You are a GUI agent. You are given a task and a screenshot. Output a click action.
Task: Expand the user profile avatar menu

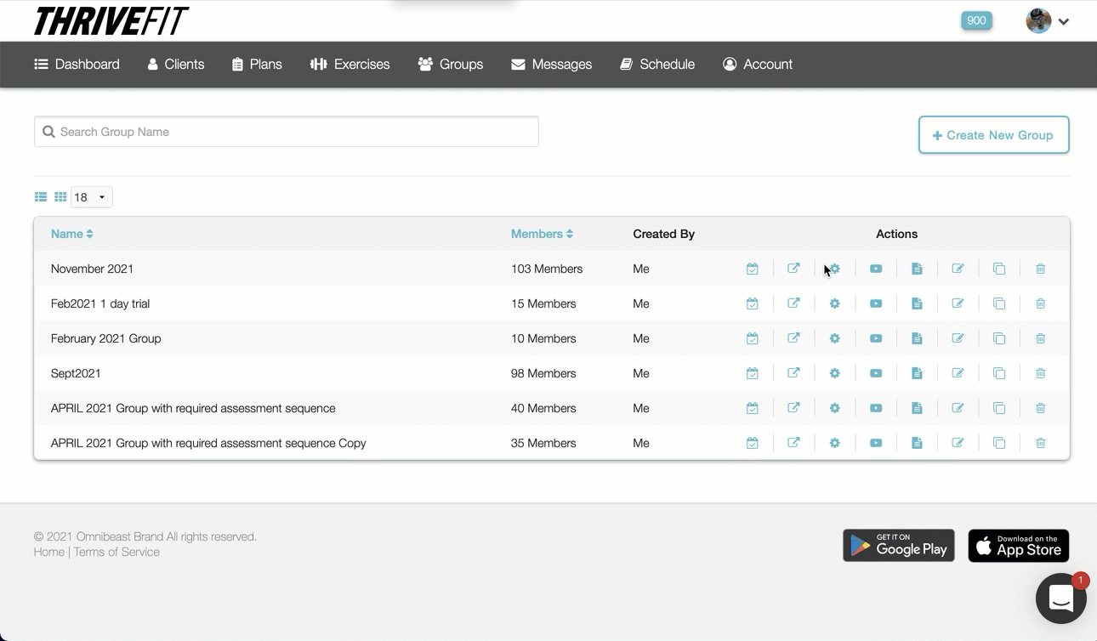coord(1047,21)
